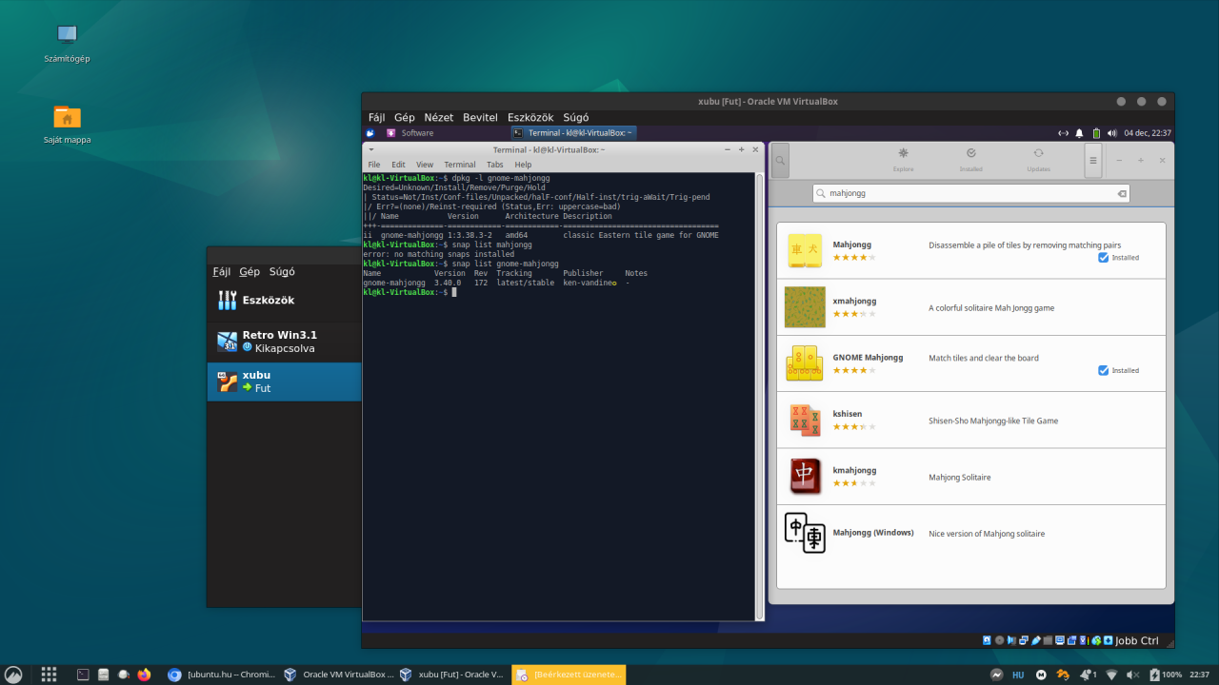Open Saját mappa folder on desktop

(67, 124)
